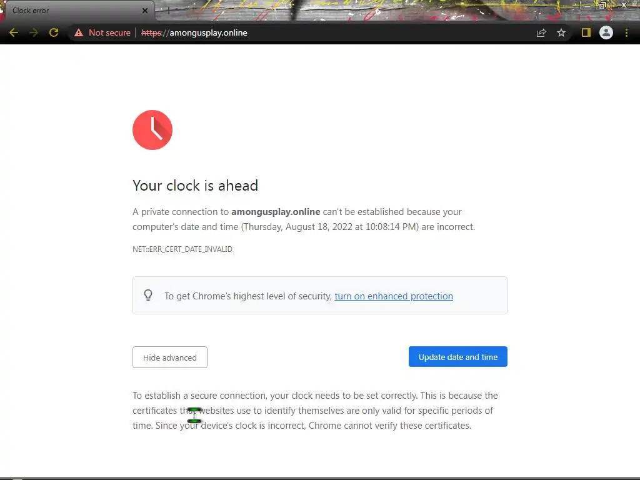Go back using the back arrow
Screen dimensions: 640x480
(14, 32)
